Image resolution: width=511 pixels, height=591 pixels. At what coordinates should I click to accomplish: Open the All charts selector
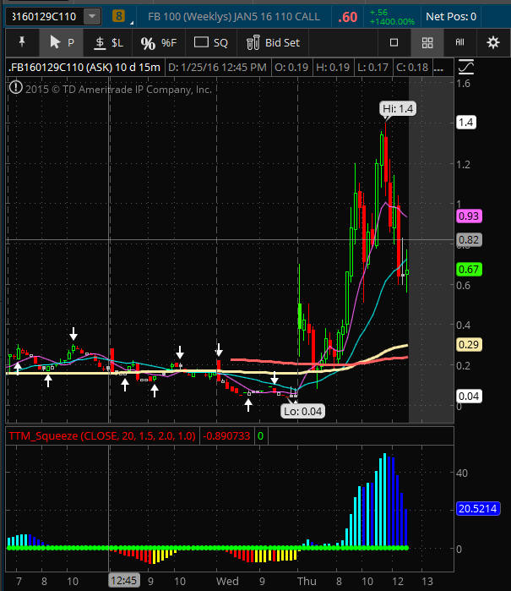(459, 42)
